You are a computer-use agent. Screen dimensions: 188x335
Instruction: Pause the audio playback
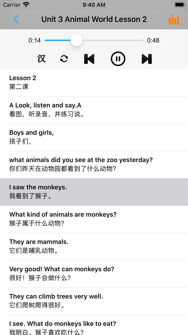[118, 59]
